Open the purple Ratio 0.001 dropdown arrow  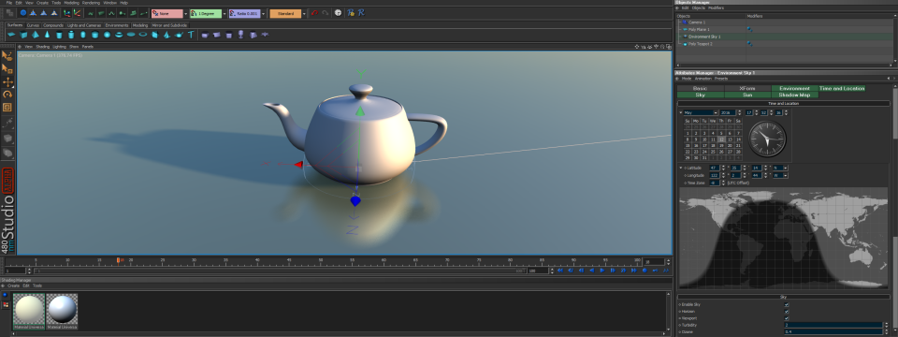click(x=264, y=13)
